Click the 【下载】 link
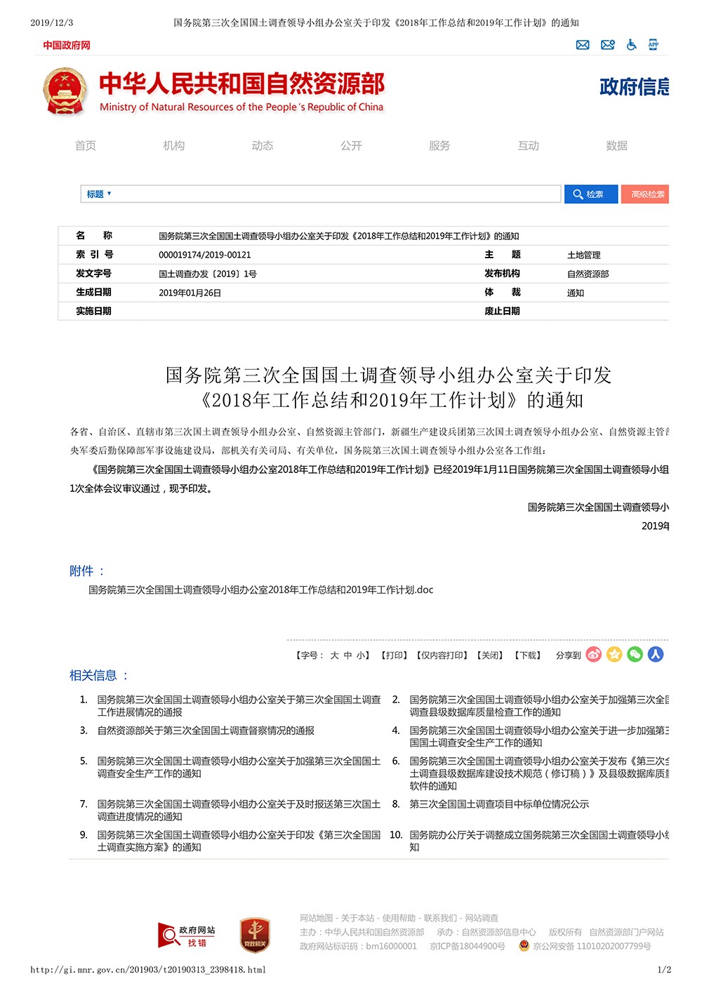This screenshot has height=993, width=702. [x=527, y=655]
